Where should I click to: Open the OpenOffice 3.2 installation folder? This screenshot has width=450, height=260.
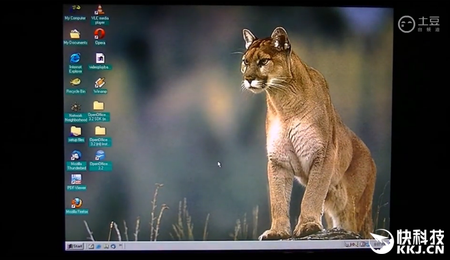100,131
